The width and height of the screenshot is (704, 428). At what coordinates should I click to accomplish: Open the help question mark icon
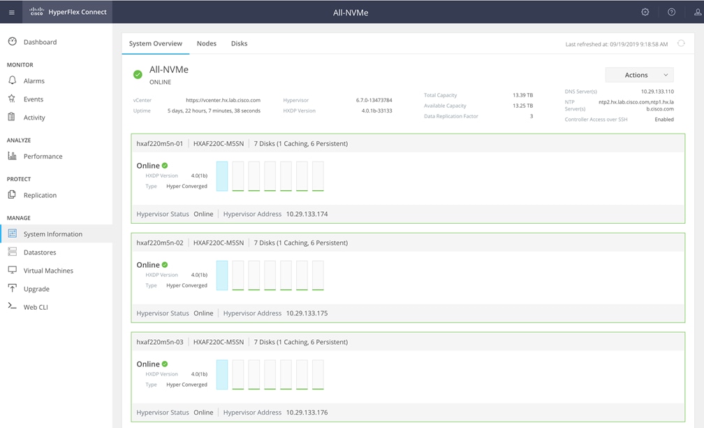point(671,12)
